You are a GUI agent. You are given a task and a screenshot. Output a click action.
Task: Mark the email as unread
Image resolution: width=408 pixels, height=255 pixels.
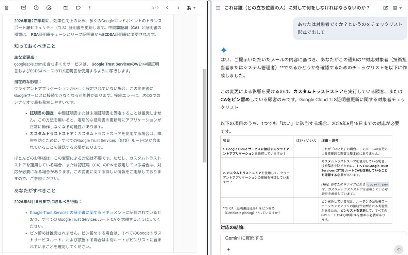(23, 7)
